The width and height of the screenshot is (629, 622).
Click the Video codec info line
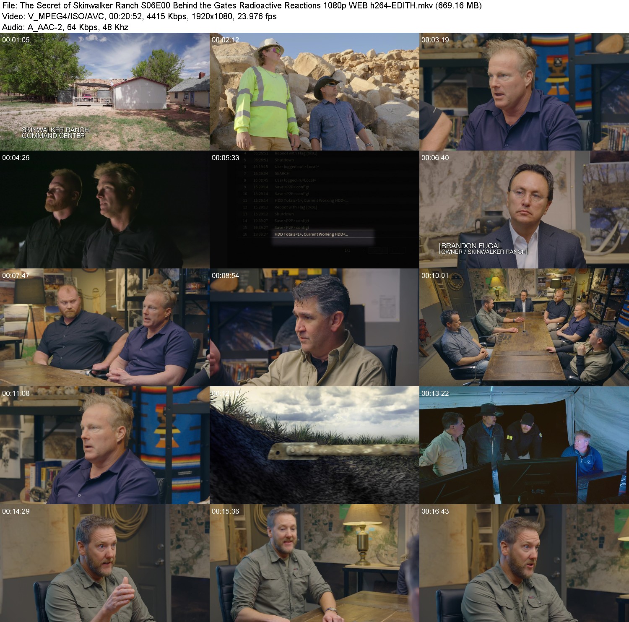click(x=139, y=16)
